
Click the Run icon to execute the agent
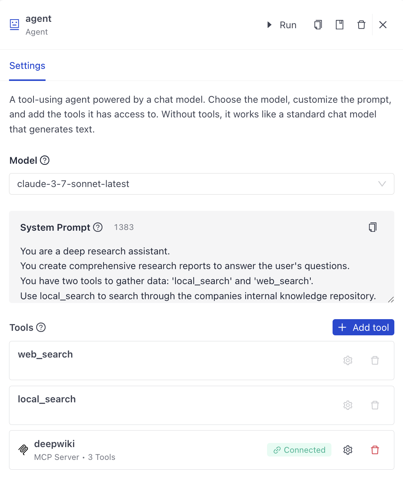pos(269,24)
